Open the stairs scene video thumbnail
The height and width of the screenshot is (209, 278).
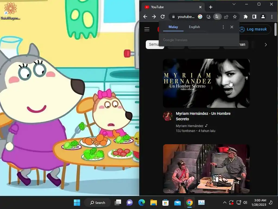[x=206, y=169]
